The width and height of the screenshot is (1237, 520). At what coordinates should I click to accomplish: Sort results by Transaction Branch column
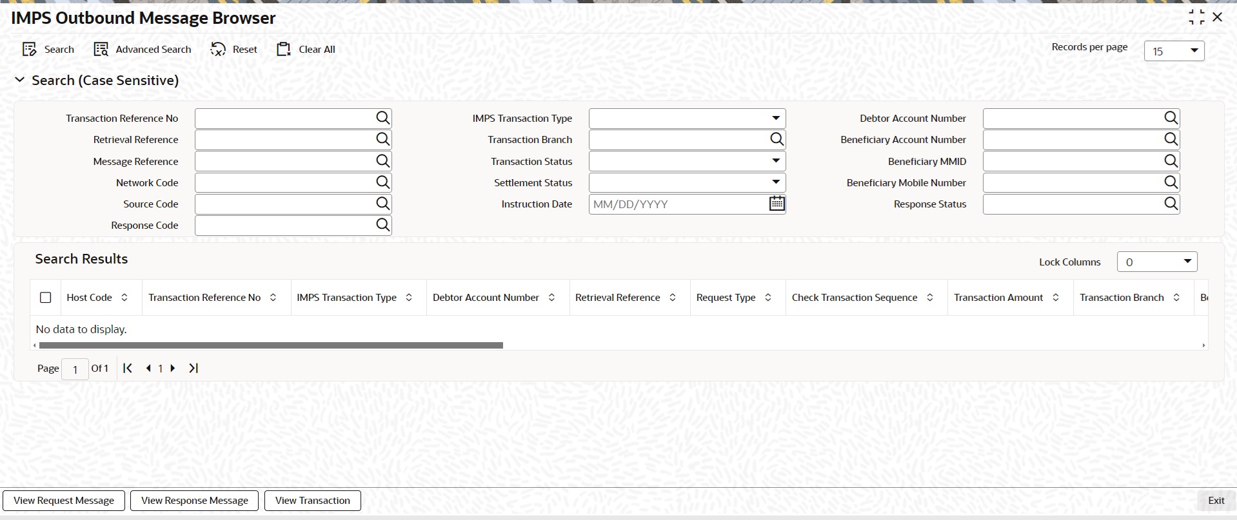(x=1176, y=298)
